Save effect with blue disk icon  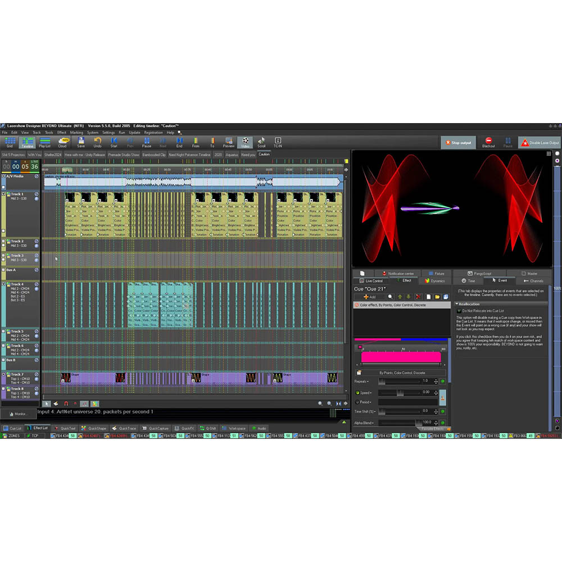point(446,297)
